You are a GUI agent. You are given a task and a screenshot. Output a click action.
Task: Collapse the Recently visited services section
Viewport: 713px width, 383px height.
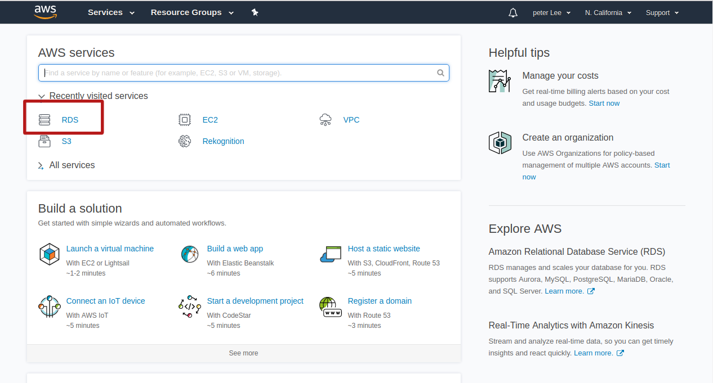(x=42, y=97)
